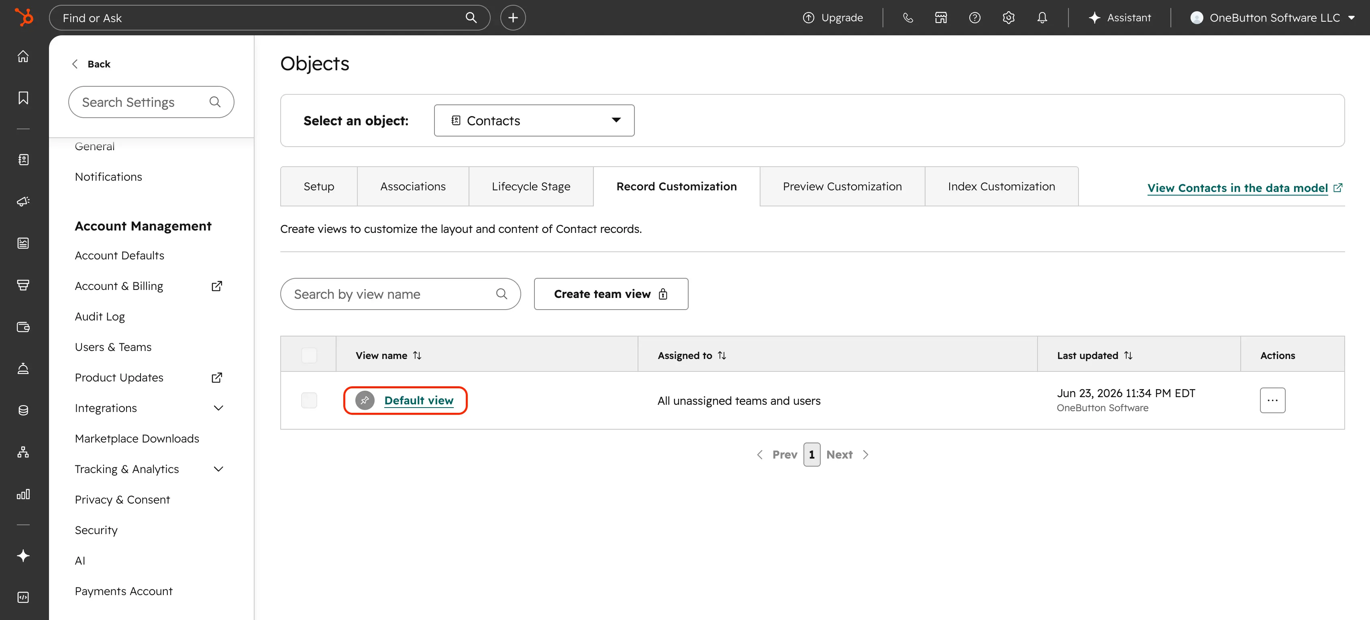Go to the Prev page
Viewport: 1370px width, 620px height.
[777, 455]
